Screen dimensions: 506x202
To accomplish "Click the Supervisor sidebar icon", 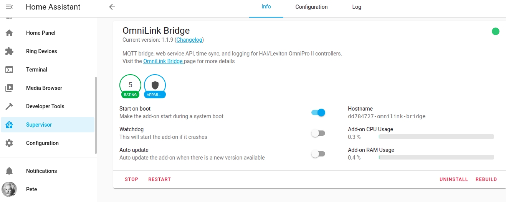I will pyautogui.click(x=10, y=125).
